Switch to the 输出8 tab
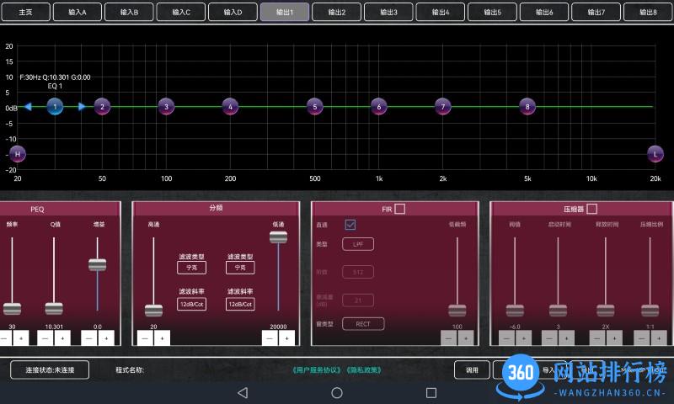This screenshot has height=404, width=674. (x=648, y=12)
